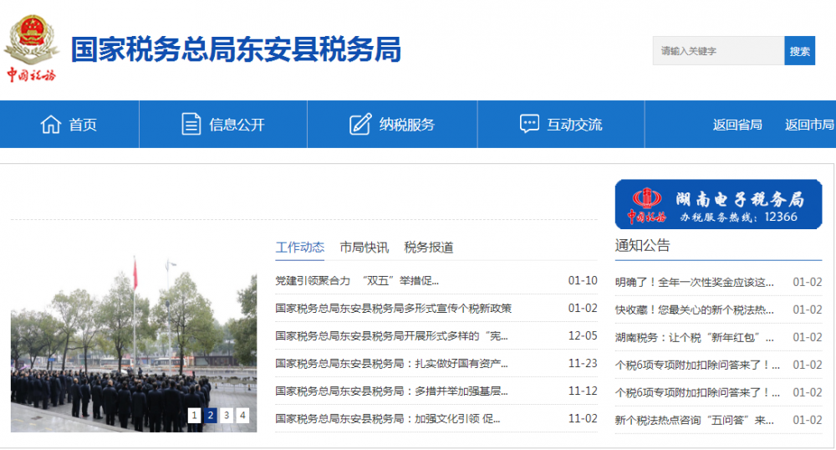Click the keyword search input field
836x450 pixels.
pyautogui.click(x=718, y=51)
